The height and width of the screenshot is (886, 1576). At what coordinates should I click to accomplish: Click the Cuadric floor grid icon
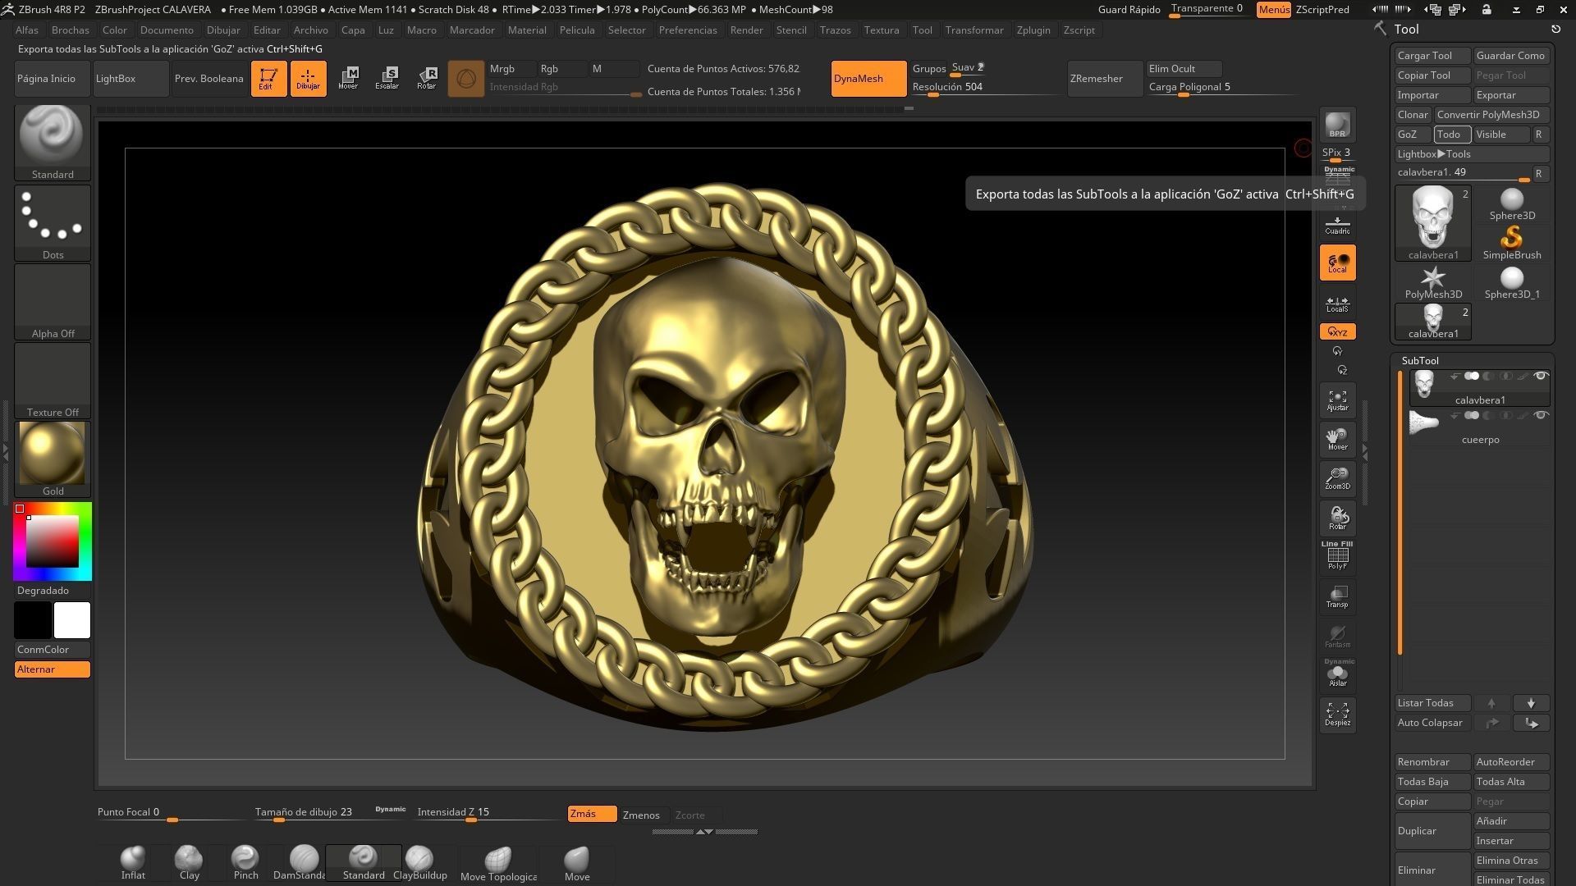1337,225
